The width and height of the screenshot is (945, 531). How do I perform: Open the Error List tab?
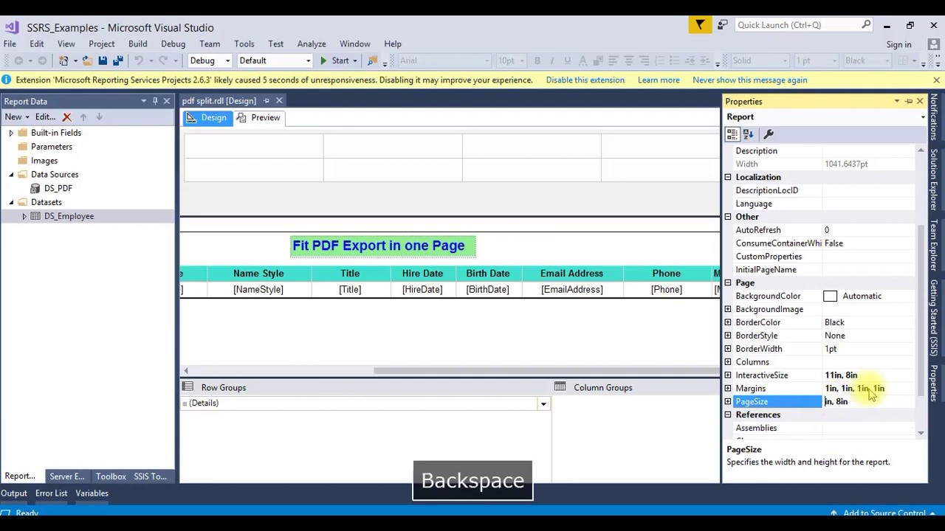tap(51, 493)
